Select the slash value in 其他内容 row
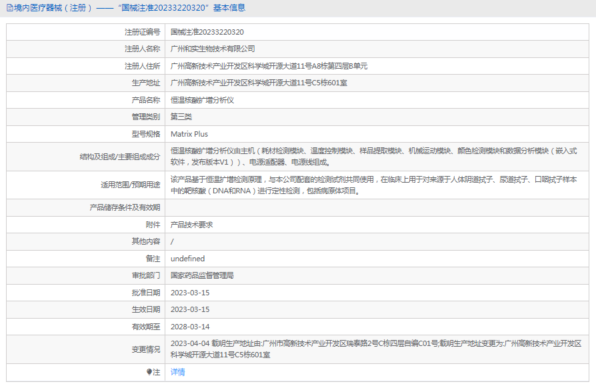The image size is (596, 386). point(172,241)
